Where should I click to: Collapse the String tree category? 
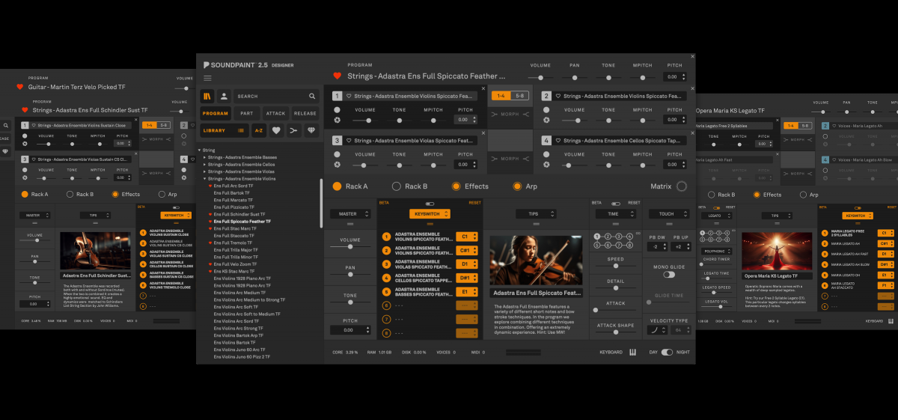[200, 150]
